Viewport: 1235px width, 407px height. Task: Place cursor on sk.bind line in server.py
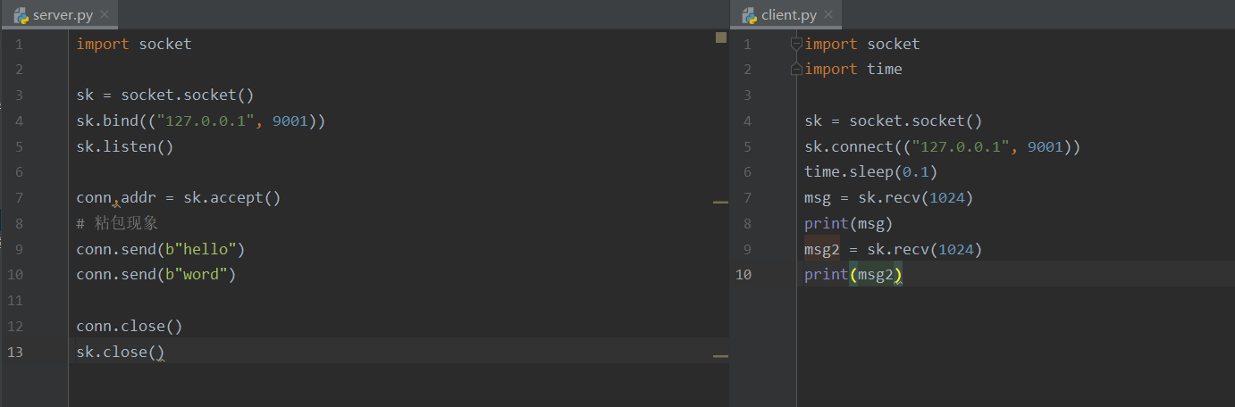(x=201, y=120)
